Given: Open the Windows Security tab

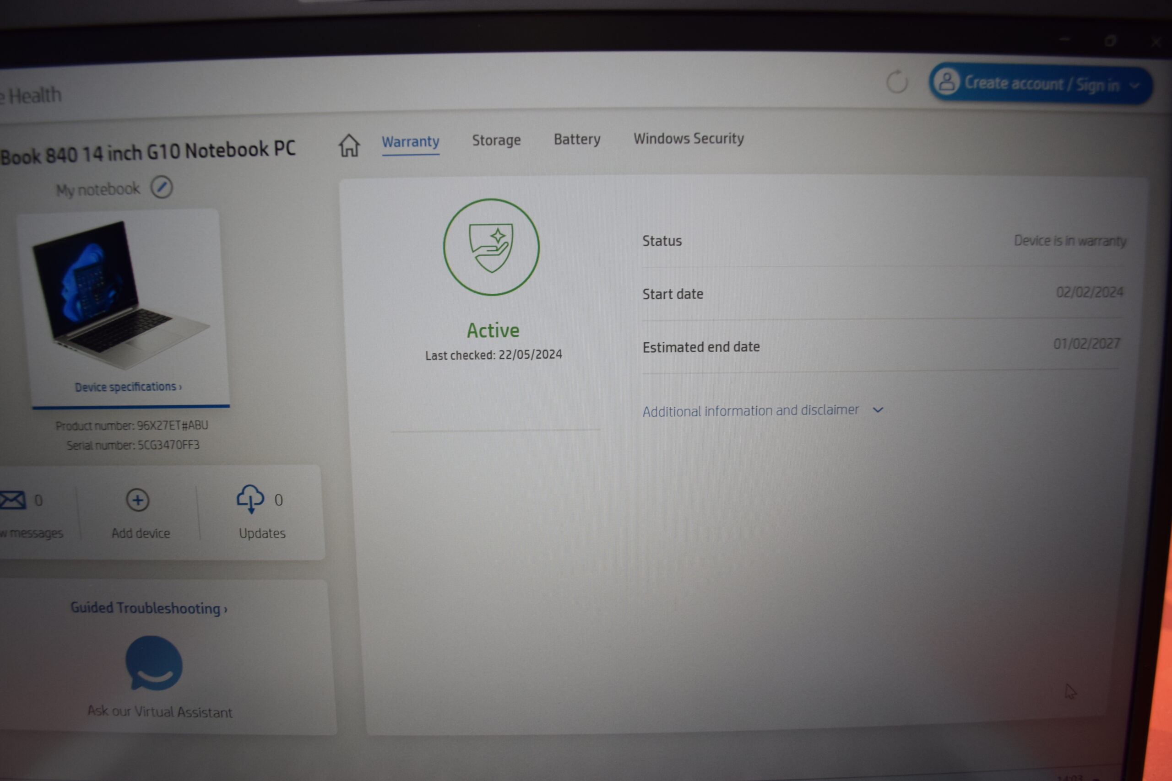Looking at the screenshot, I should coord(689,139).
